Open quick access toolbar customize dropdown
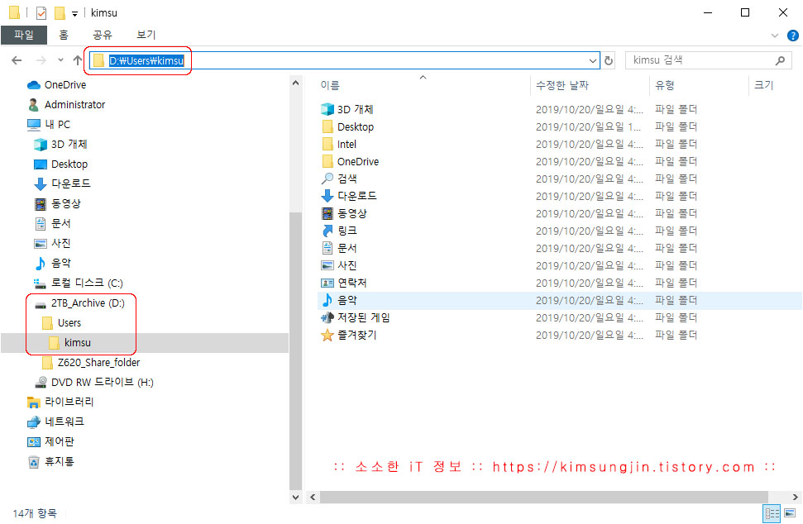 pos(74,14)
